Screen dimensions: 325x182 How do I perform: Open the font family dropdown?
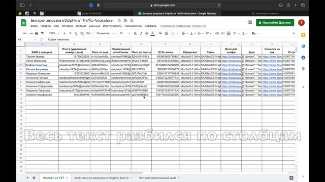click(106, 33)
